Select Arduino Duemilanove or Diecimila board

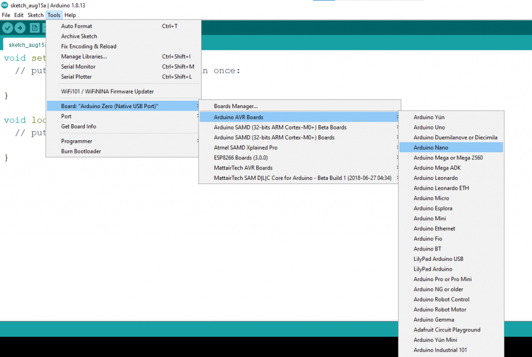[451, 137]
